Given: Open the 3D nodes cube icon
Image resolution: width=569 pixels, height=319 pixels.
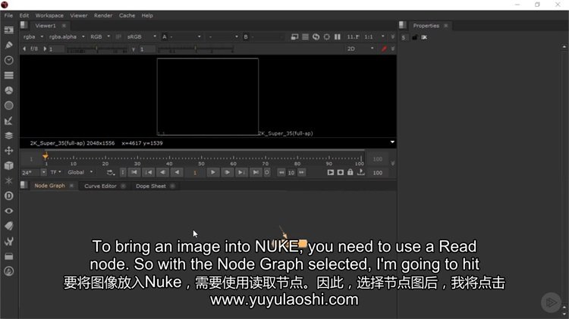Looking at the screenshot, I should pyautogui.click(x=8, y=166).
